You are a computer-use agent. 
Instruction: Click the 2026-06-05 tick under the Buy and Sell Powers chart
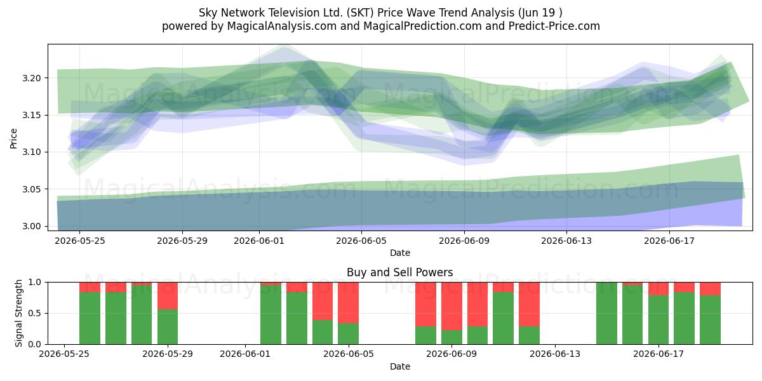point(349,354)
